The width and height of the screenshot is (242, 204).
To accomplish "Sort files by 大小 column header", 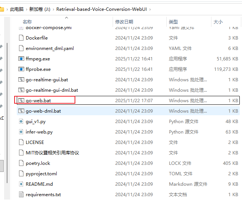I will [x=218, y=22].
